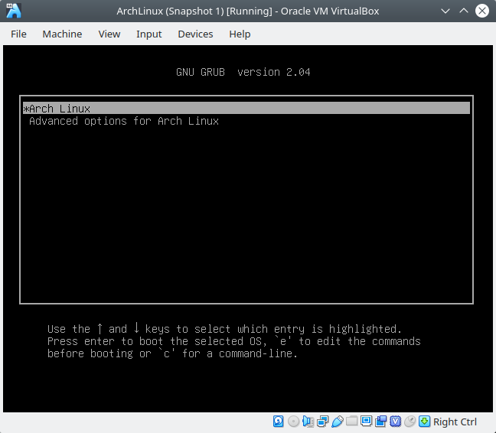Image resolution: width=496 pixels, height=433 pixels.
Task: Minimize the VirtualBox window
Action: (445, 11)
